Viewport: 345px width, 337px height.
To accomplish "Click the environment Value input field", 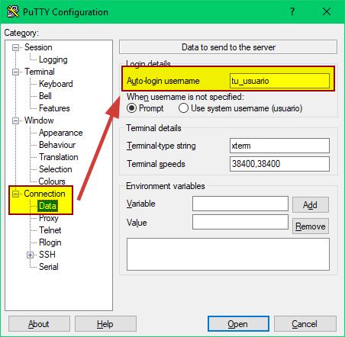I will click(240, 222).
